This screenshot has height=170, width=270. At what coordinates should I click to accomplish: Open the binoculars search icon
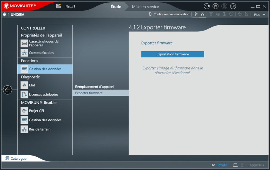tap(215, 6)
